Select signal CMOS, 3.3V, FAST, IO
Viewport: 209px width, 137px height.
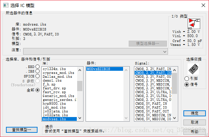coord(153,73)
